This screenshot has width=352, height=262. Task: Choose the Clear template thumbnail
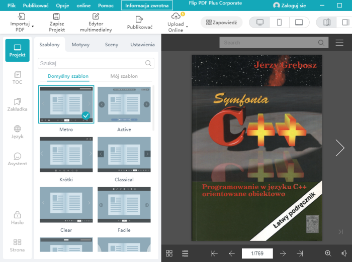click(66, 205)
